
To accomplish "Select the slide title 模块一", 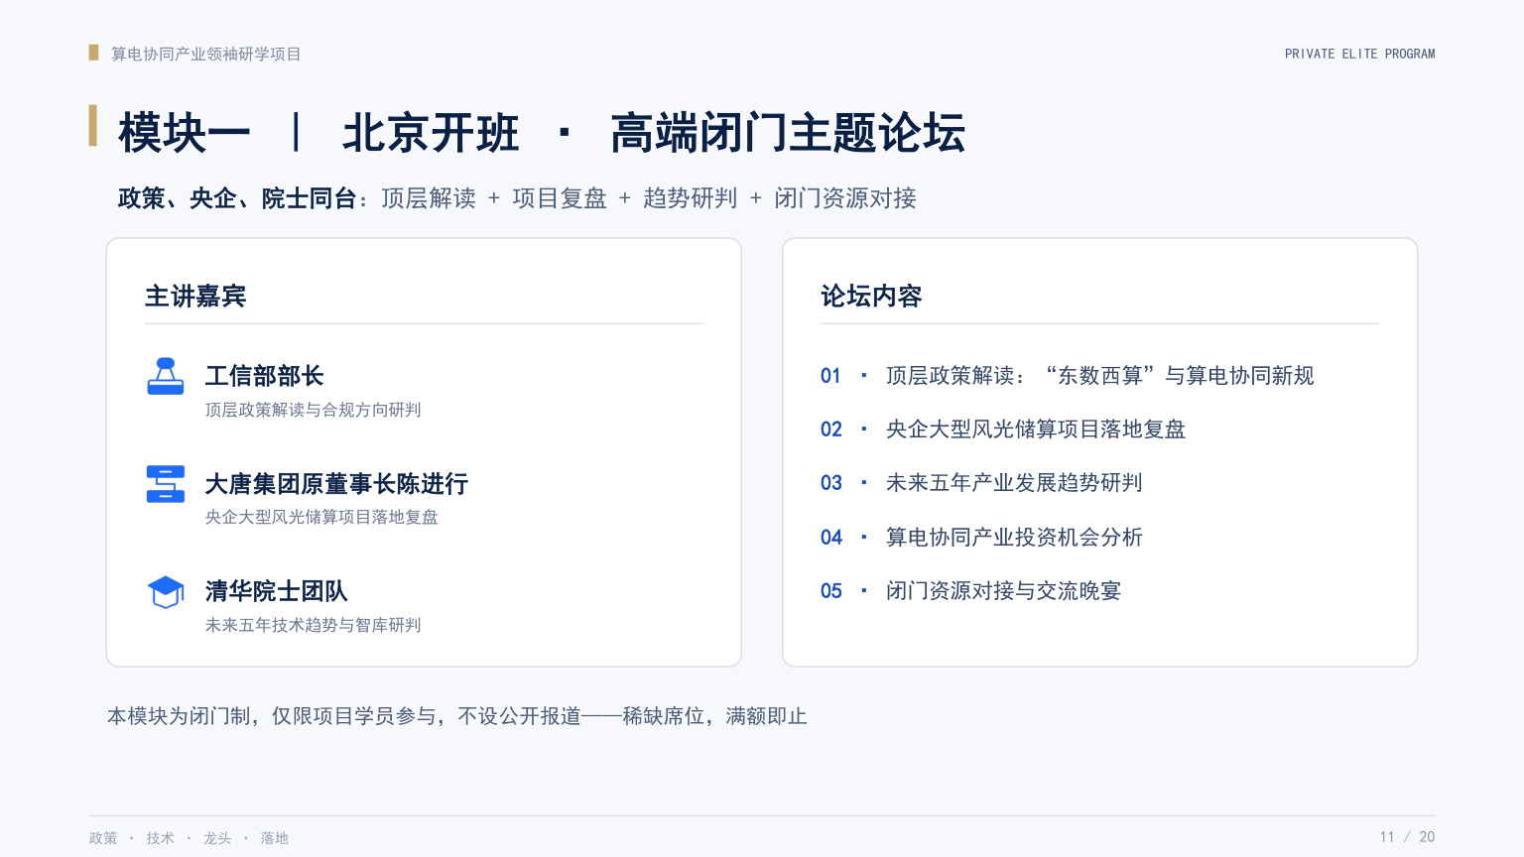I will [184, 133].
